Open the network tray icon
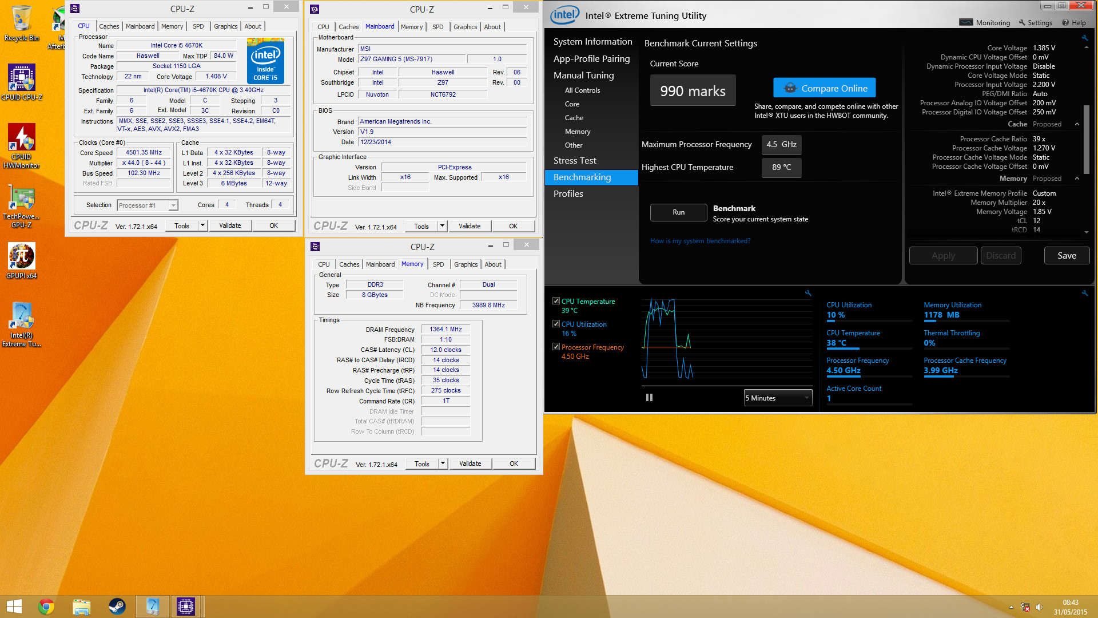 (x=1025, y=607)
